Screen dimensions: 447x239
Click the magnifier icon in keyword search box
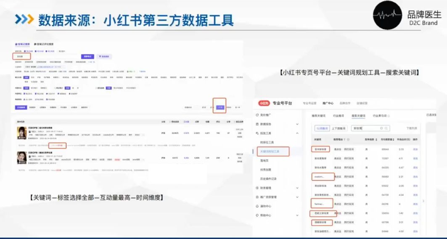(x=386, y=129)
